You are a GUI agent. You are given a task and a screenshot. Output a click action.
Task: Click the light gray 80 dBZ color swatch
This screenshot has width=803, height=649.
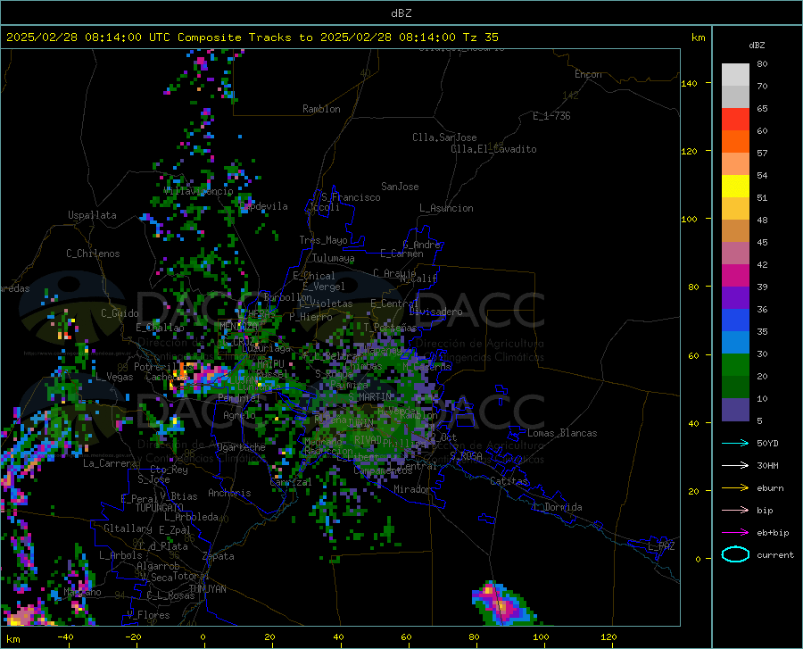pos(735,74)
